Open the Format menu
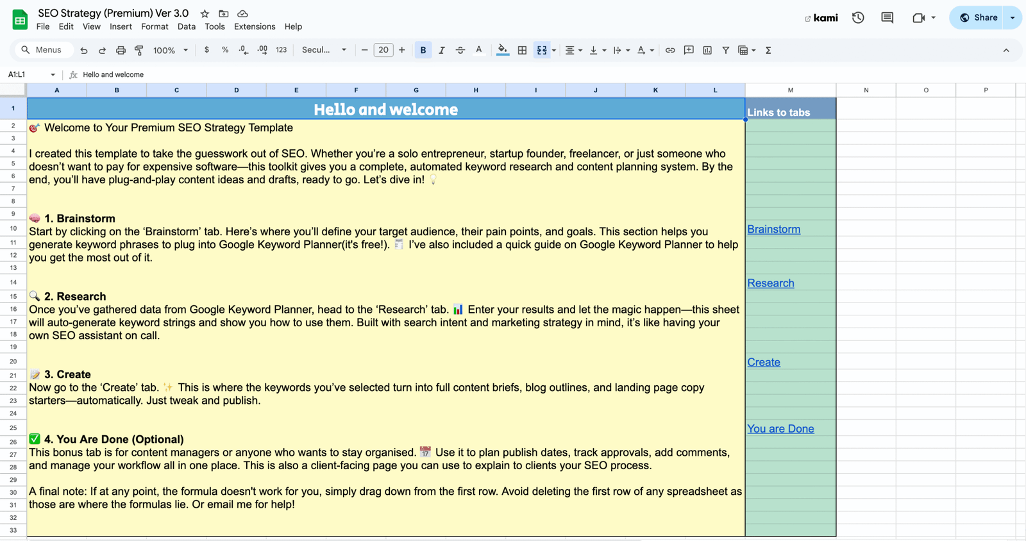Image resolution: width=1026 pixels, height=541 pixels. [x=155, y=27]
